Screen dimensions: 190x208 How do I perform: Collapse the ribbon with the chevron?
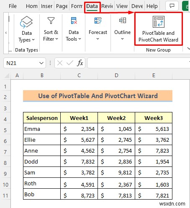pos(188,49)
